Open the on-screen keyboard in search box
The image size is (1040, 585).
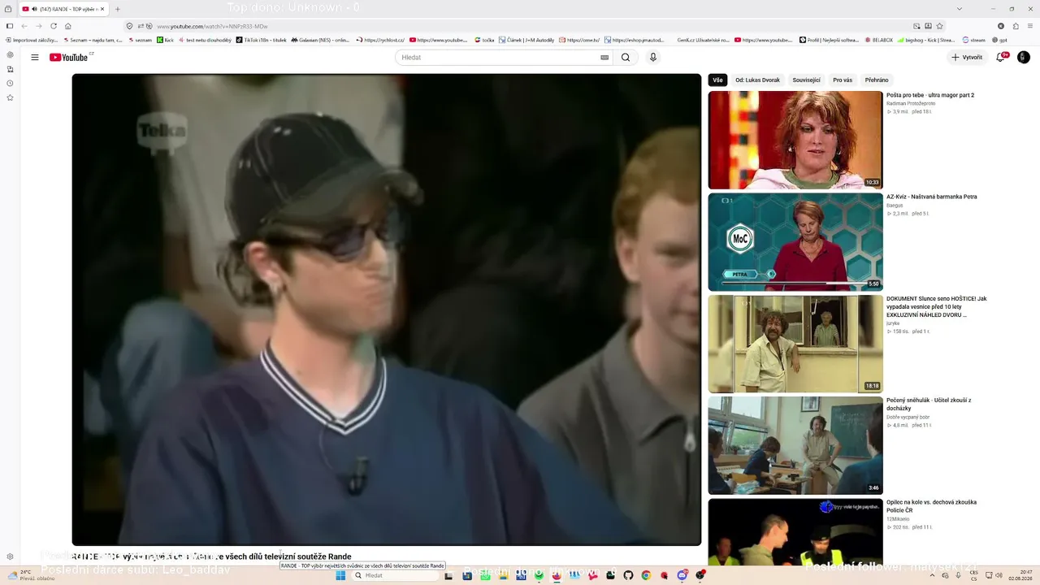pyautogui.click(x=604, y=58)
